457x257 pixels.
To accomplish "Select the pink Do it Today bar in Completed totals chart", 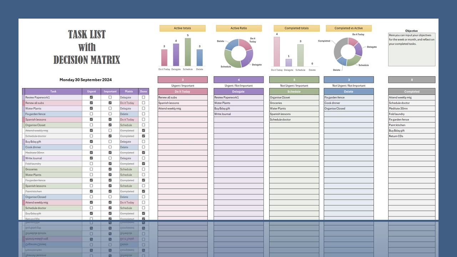I will [277, 52].
